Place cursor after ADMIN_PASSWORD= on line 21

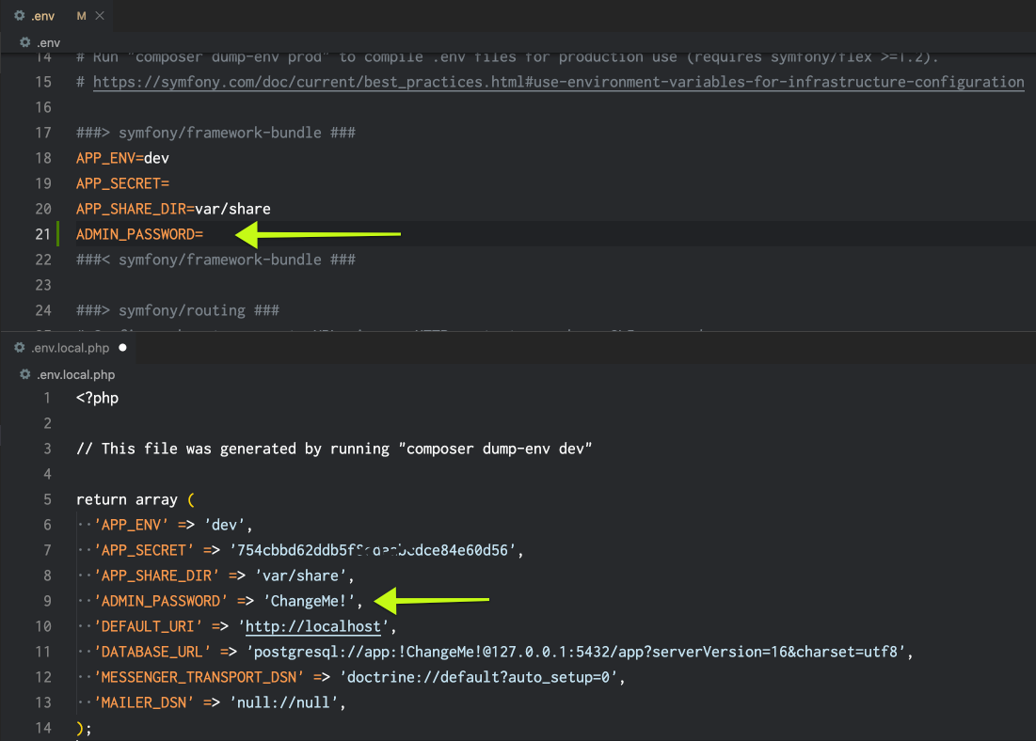click(x=205, y=233)
